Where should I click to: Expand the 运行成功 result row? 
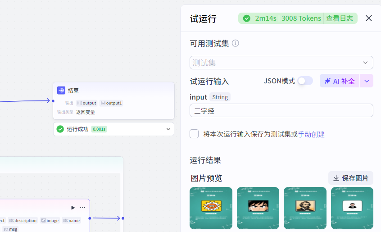[168, 129]
